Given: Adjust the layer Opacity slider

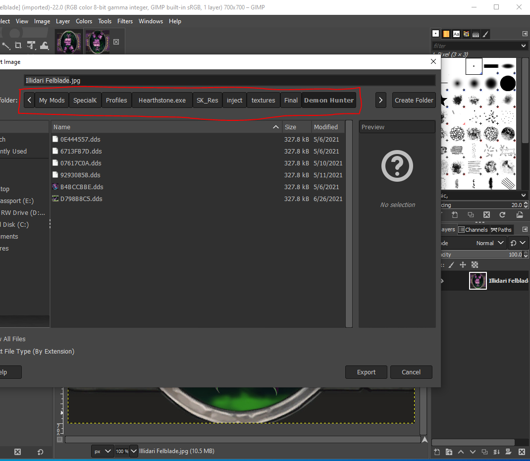Looking at the screenshot, I should coord(476,255).
